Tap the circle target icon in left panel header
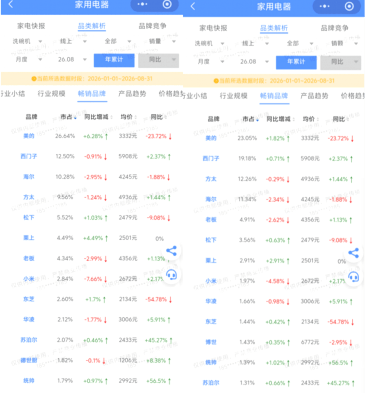The width and height of the screenshot is (365, 393). (x=167, y=4)
